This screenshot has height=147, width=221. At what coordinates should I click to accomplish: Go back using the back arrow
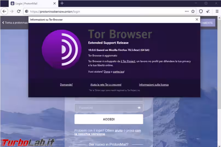(x=4, y=11)
